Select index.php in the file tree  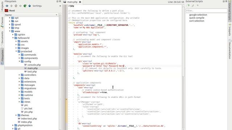pos(26,122)
